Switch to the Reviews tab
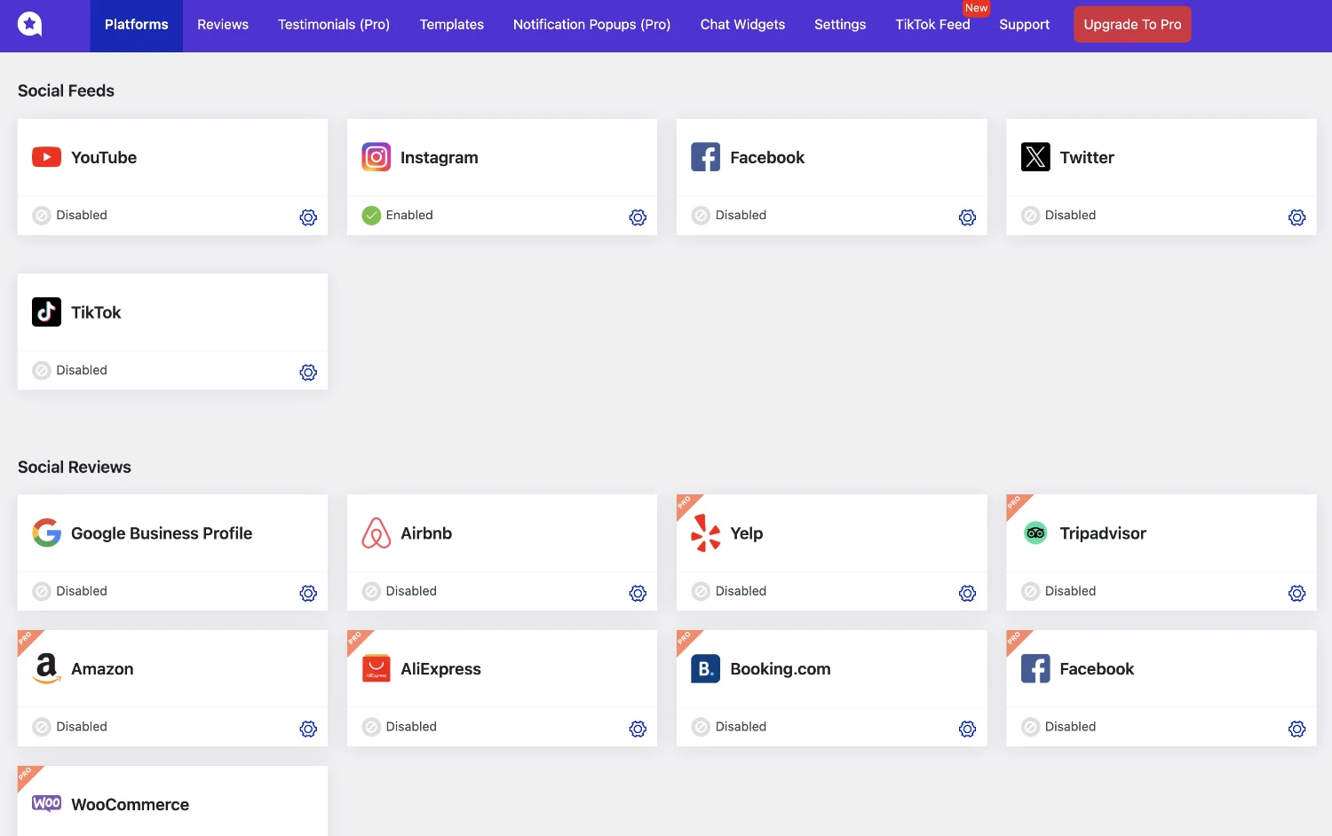1332x836 pixels. 223,25
